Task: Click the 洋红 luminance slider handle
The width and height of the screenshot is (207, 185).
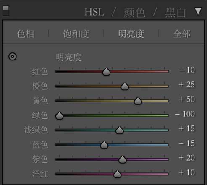Action: [117, 174]
